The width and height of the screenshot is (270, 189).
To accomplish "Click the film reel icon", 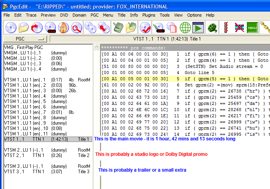I will pyautogui.click(x=213, y=28).
